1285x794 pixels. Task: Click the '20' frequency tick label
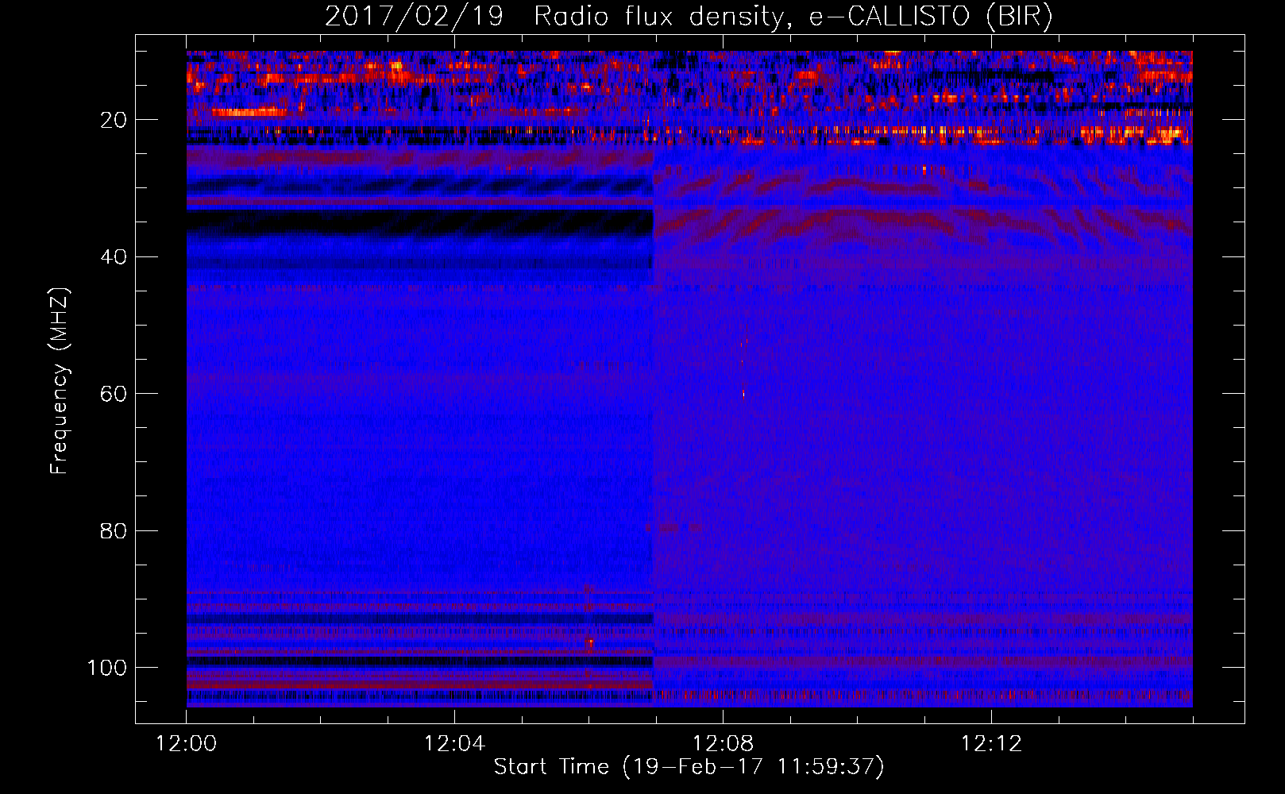(x=114, y=120)
